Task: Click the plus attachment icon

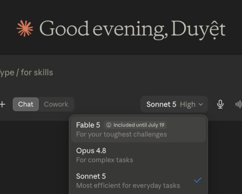Action: point(3,104)
